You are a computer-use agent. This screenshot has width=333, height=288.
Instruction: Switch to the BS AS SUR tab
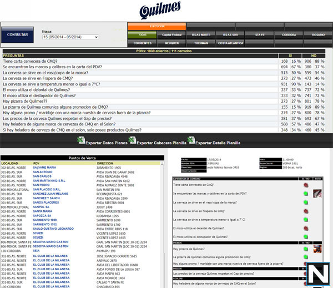230,35
